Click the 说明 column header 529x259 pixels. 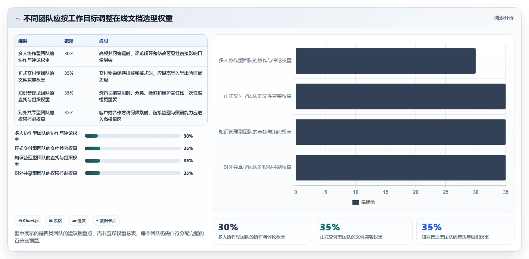103,41
